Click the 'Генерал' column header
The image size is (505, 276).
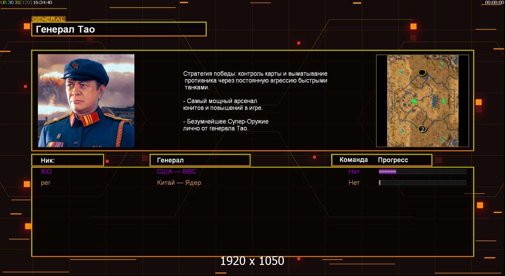click(200, 160)
